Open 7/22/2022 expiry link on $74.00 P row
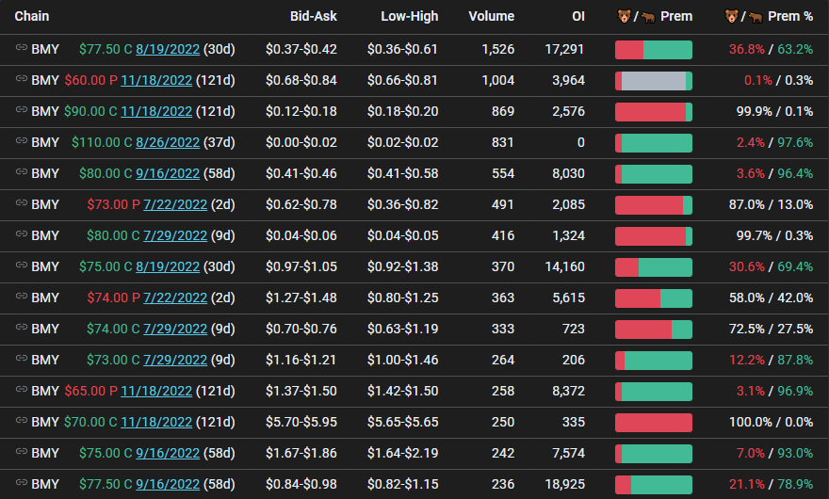 pos(175,298)
